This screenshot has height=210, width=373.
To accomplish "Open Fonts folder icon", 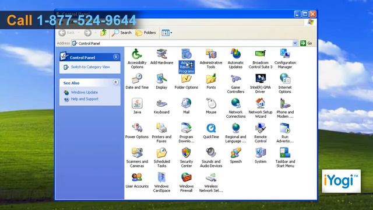I will (x=211, y=82).
